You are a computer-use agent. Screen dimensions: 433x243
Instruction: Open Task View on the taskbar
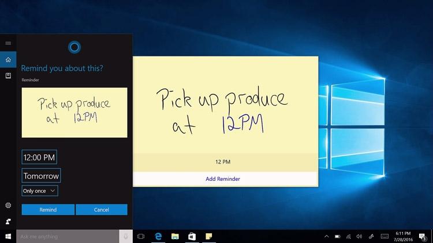click(x=141, y=237)
